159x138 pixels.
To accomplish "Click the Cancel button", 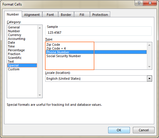I will pyautogui.click(x=144, y=130).
